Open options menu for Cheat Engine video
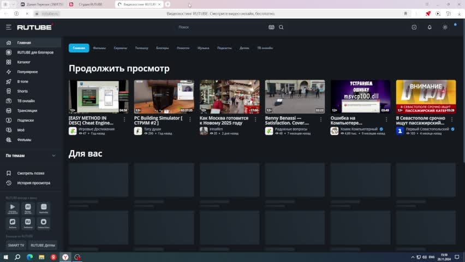 (x=124, y=120)
